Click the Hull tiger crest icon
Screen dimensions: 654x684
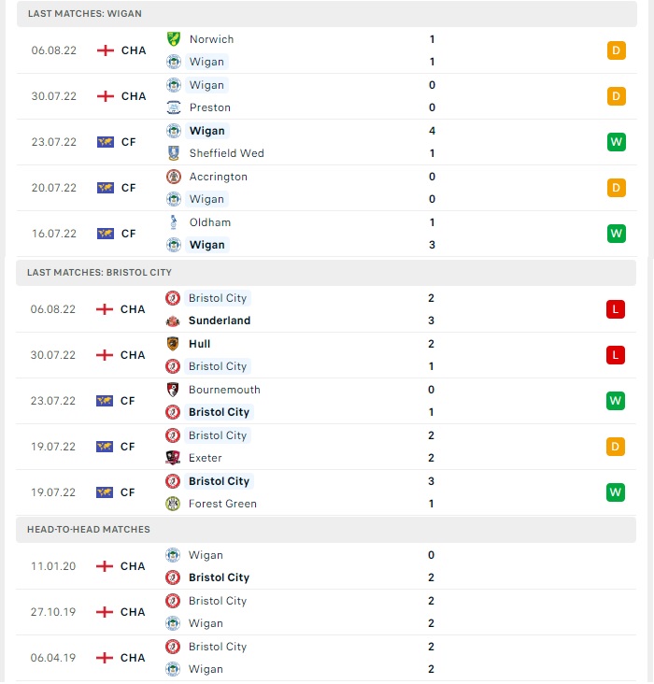(x=173, y=344)
